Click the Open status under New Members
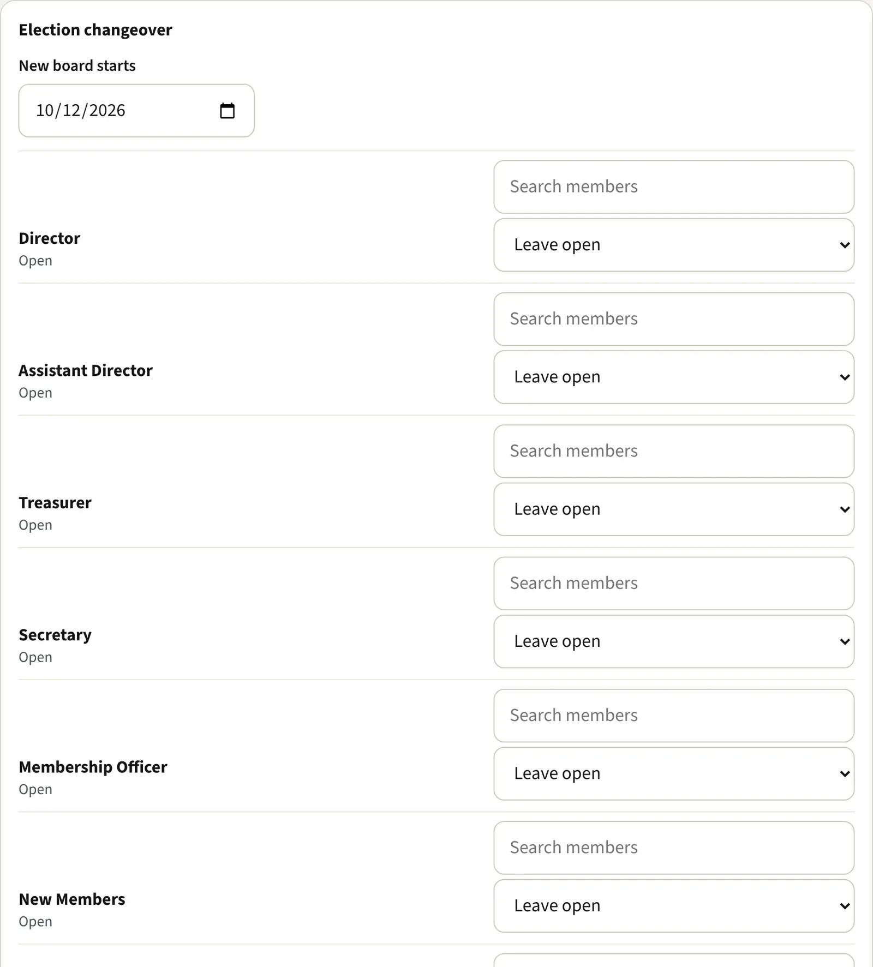Image resolution: width=873 pixels, height=967 pixels. tap(35, 922)
